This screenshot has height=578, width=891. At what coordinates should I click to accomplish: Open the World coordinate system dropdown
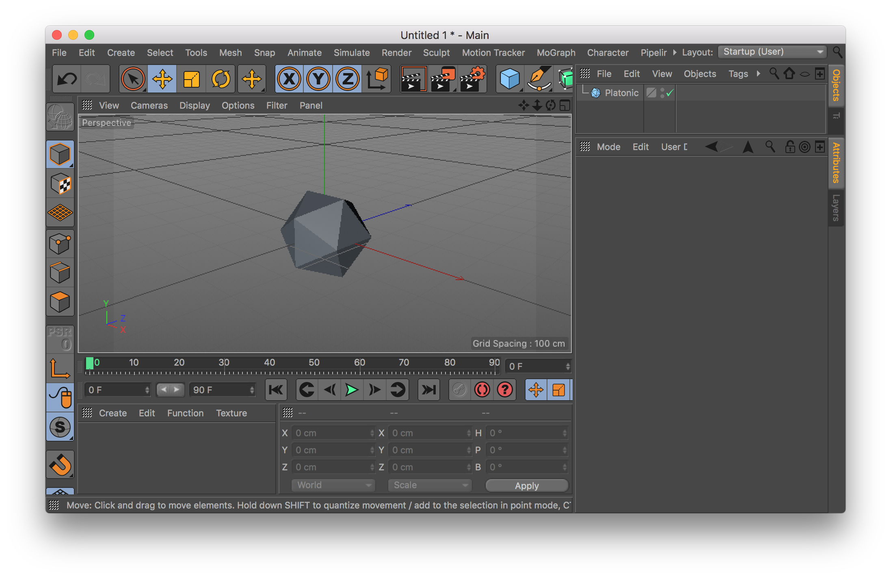pyautogui.click(x=333, y=485)
